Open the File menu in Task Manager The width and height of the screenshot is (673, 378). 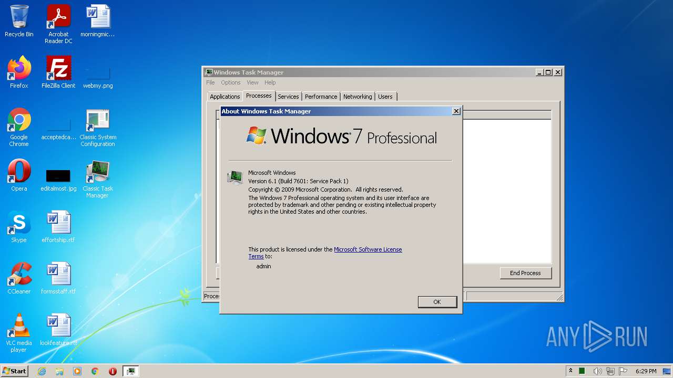point(210,82)
